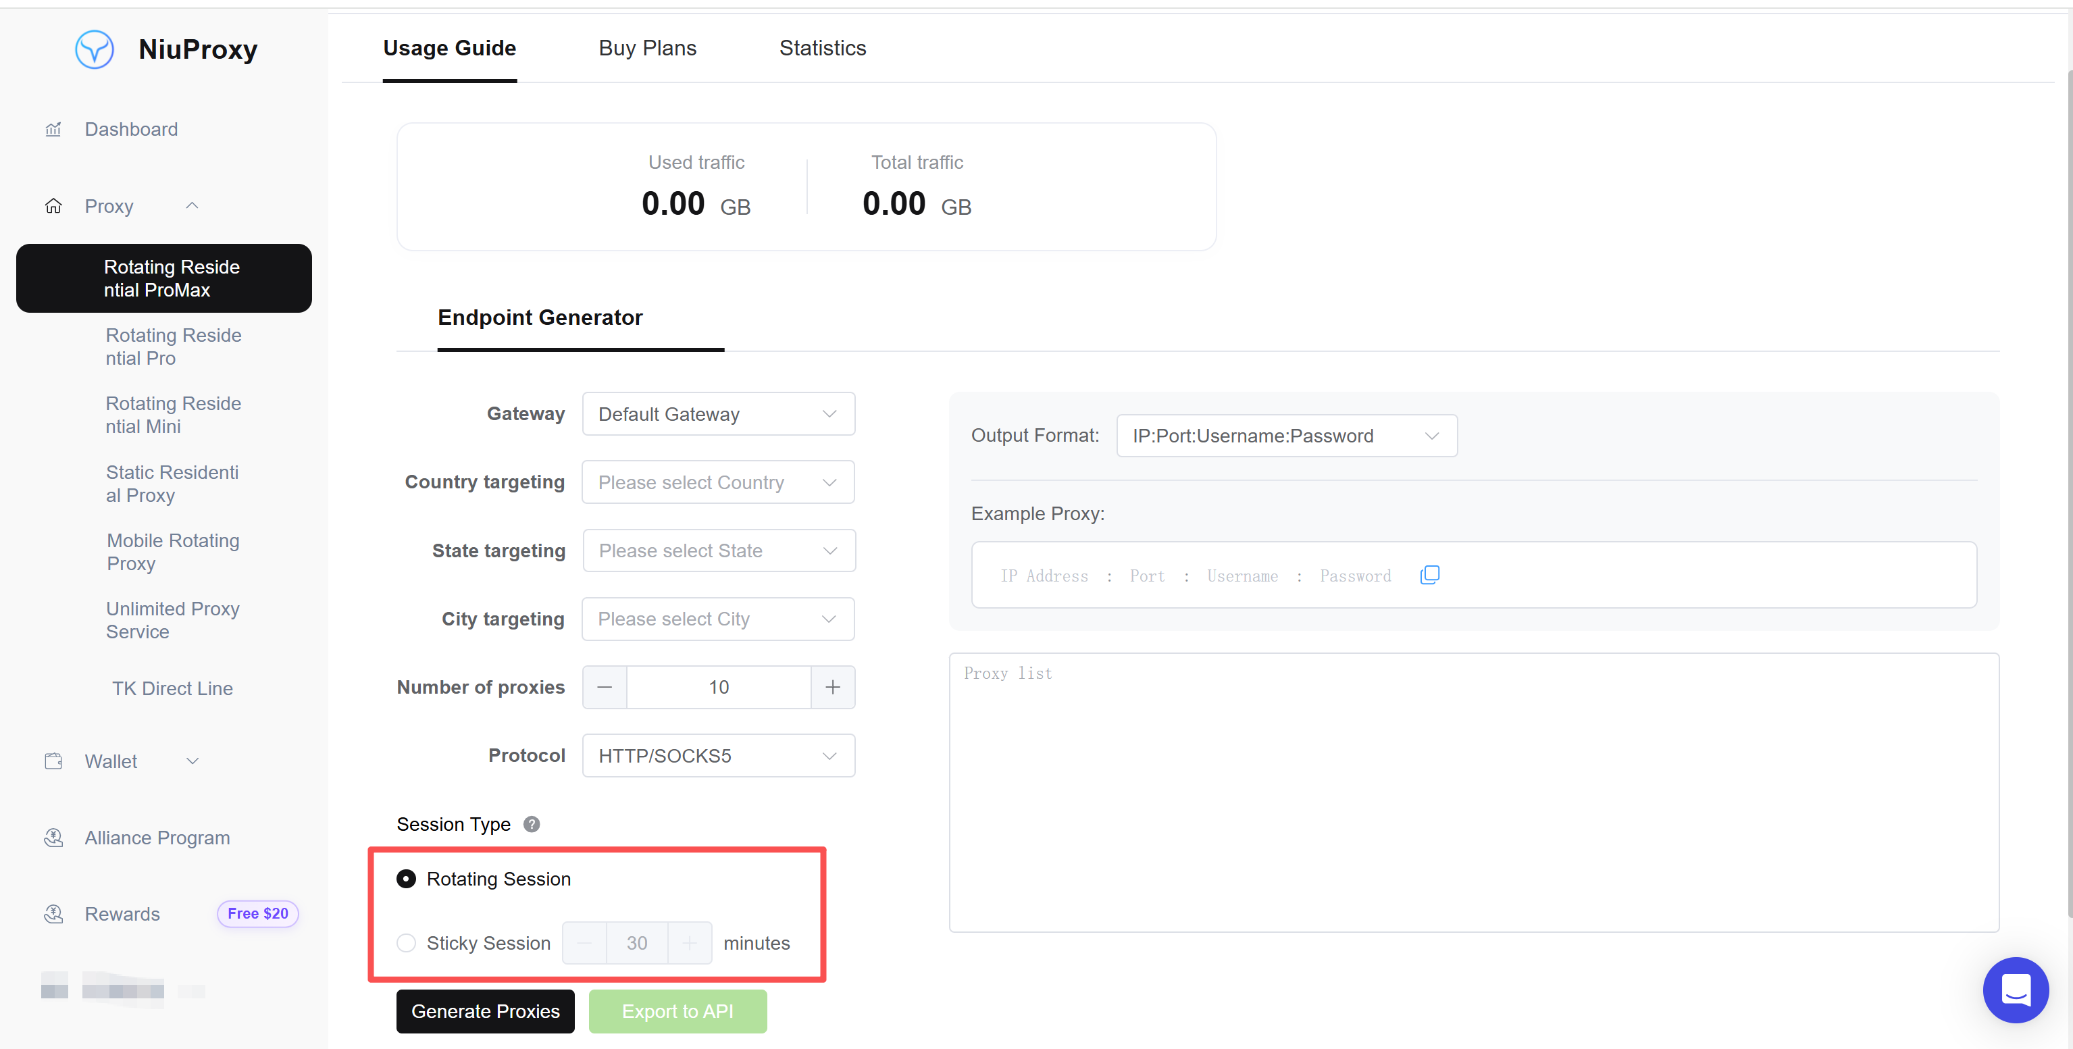This screenshot has height=1049, width=2073.
Task: Collapse the Proxy sidebar section
Action: 192,206
